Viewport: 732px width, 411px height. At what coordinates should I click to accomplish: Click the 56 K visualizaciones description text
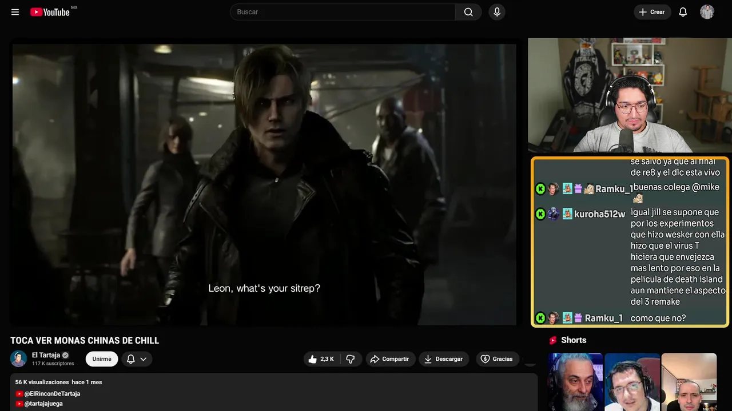click(x=42, y=382)
